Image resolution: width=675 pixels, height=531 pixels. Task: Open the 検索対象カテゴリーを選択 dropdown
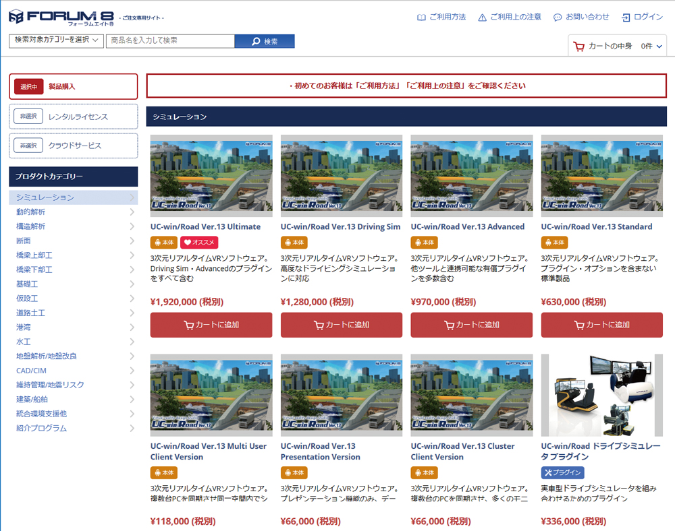click(x=57, y=41)
